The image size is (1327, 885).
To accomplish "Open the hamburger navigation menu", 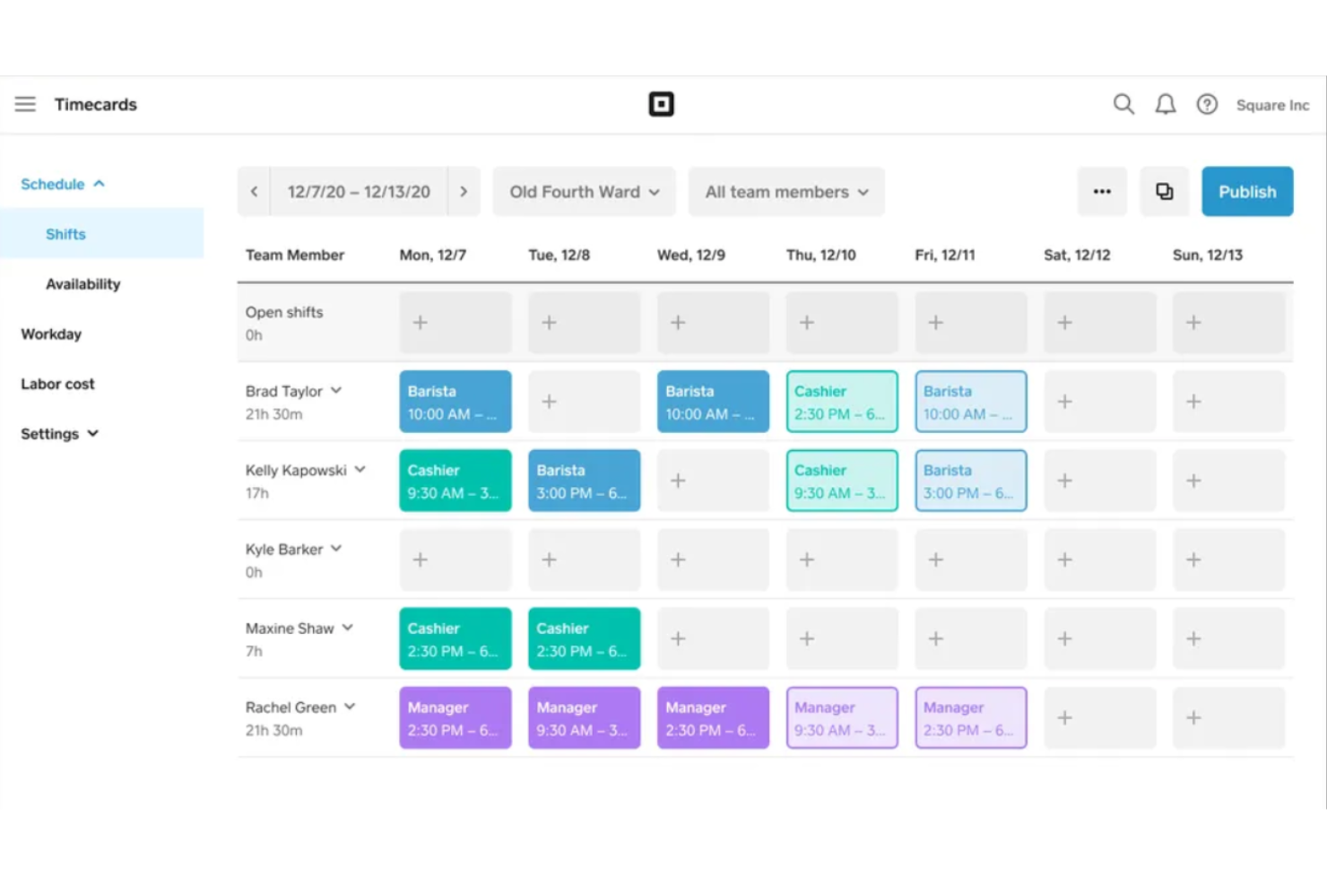I will tap(25, 103).
